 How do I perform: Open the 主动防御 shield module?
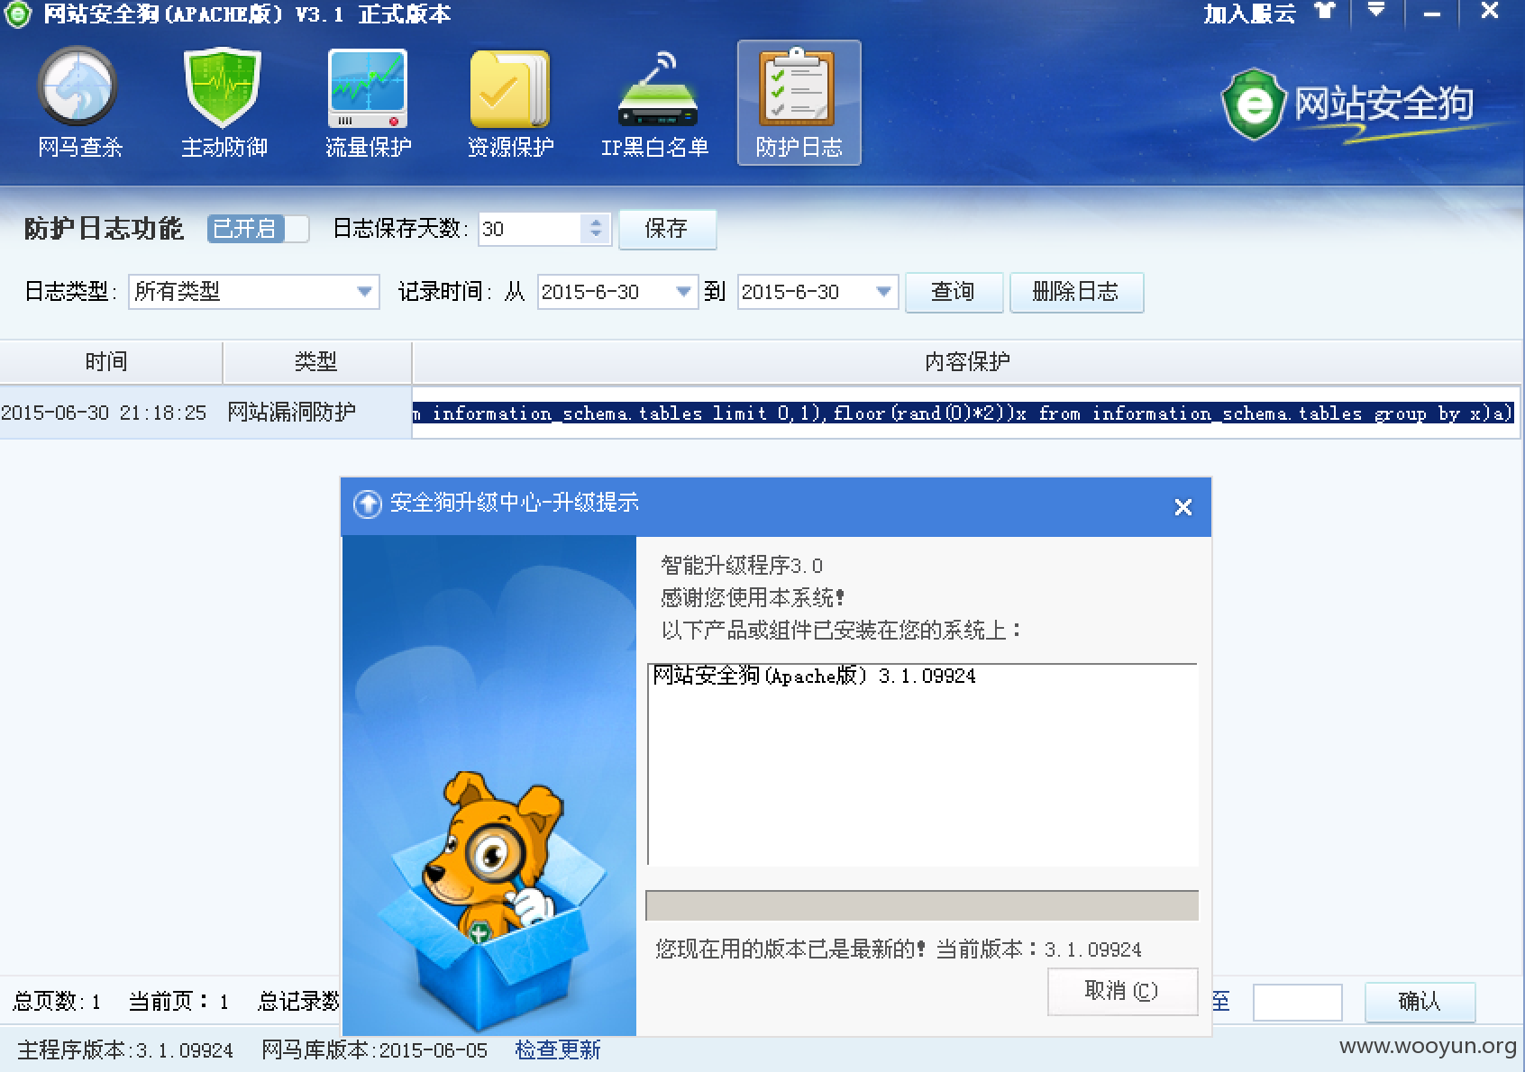point(224,103)
